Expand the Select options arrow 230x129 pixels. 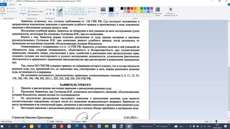pos(23,15)
